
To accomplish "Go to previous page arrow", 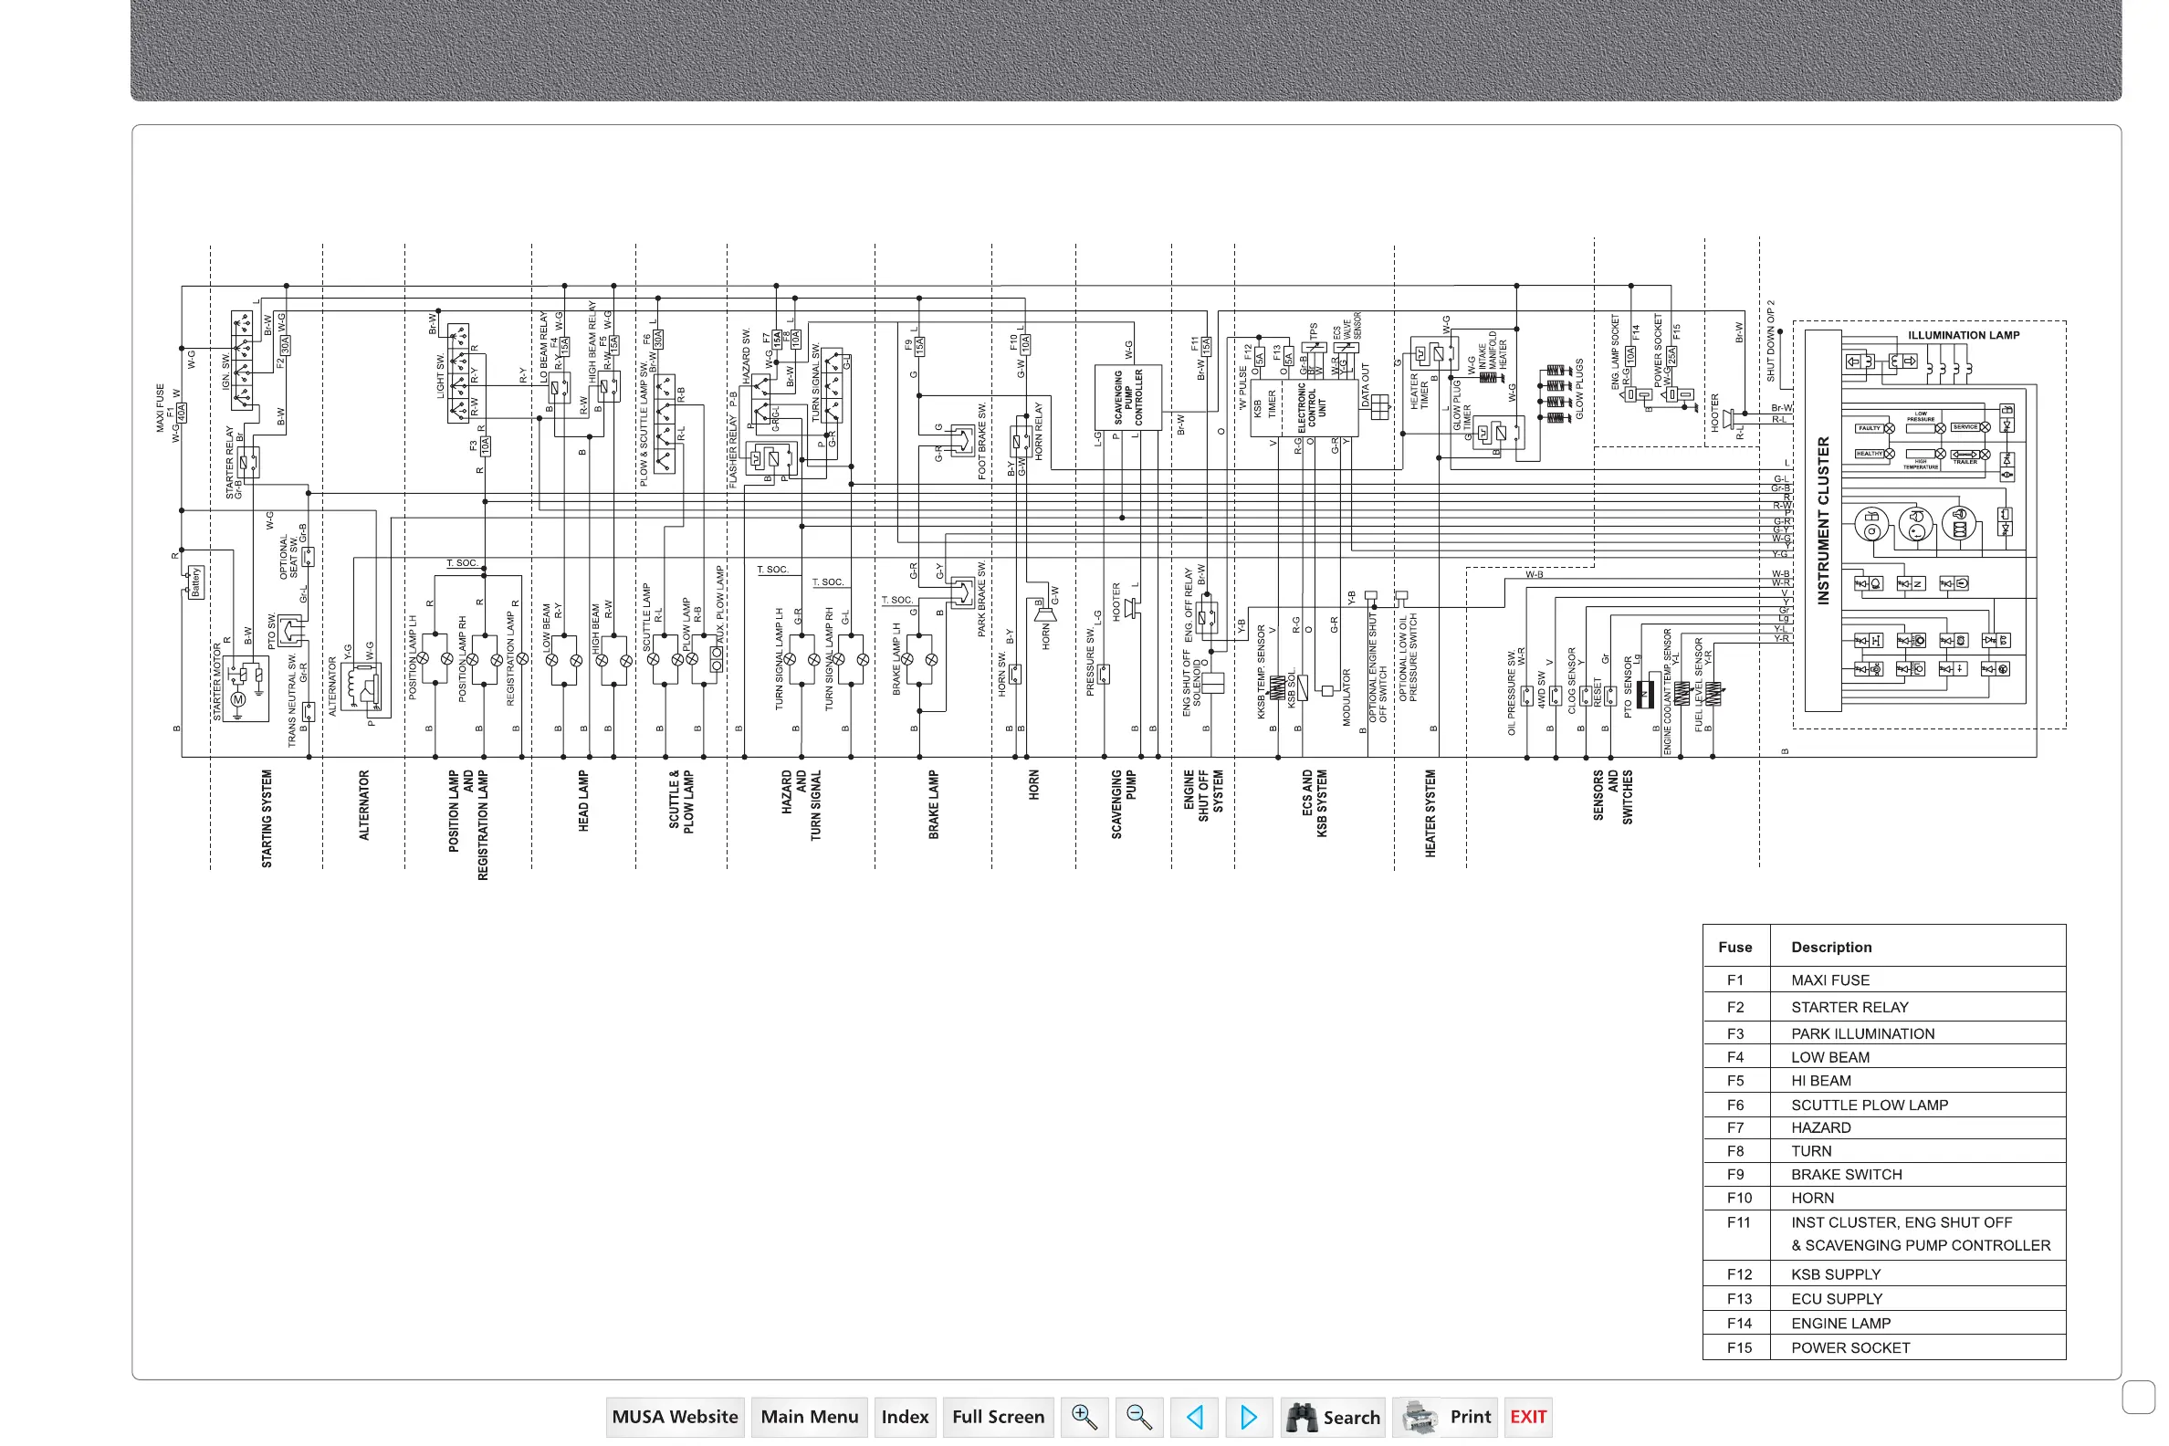I will tap(1194, 1417).
